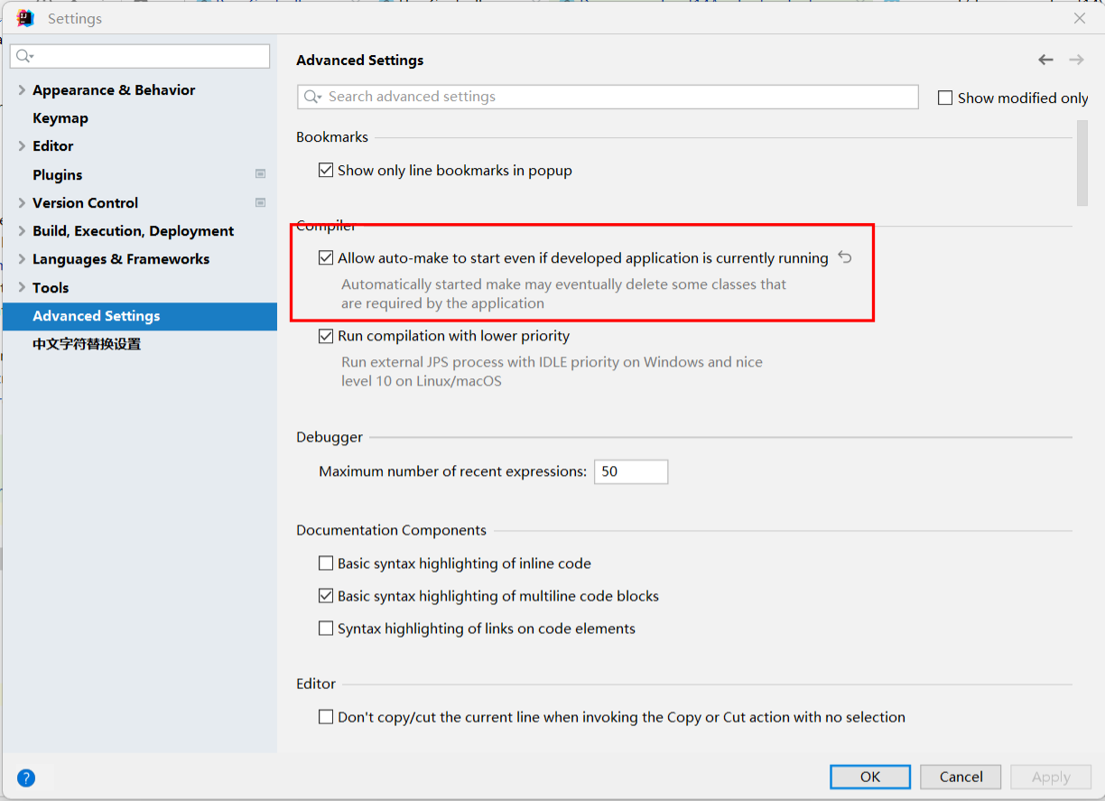Toggle Run compilation with lower priority
Image resolution: width=1105 pixels, height=801 pixels.
click(x=326, y=336)
